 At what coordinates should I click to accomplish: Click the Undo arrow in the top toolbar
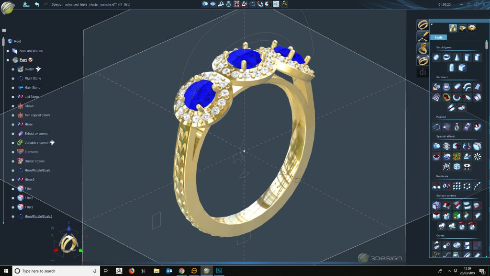pos(37,5)
